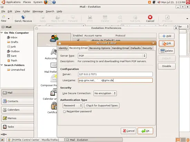
Task: Open the Places menu in the panel
Action: [27, 2]
